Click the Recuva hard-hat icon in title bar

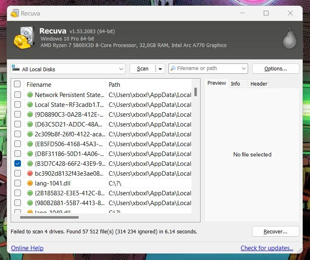(x=15, y=13)
